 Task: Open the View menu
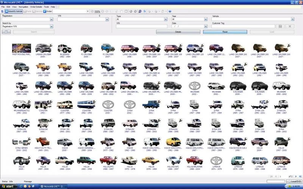(x=14, y=7)
